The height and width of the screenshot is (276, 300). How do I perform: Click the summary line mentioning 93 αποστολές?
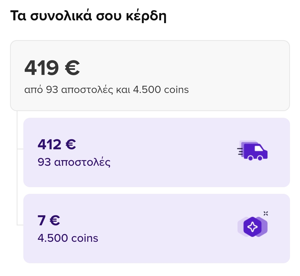(107, 90)
